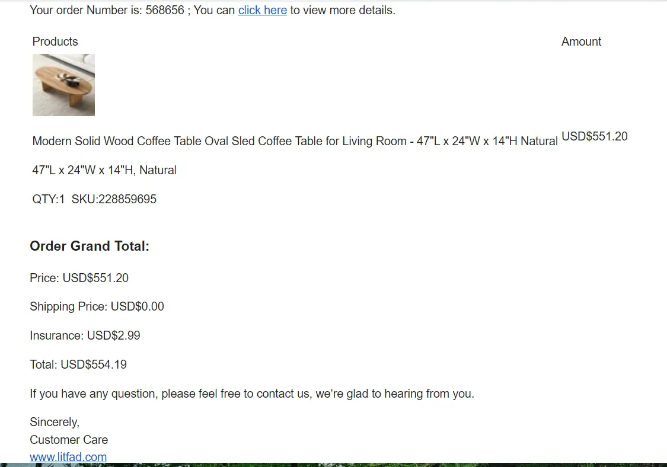Click the Products column header
The image size is (667, 467).
coord(55,41)
